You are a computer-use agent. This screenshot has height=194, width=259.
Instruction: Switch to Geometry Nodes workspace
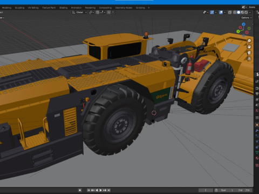(124, 8)
